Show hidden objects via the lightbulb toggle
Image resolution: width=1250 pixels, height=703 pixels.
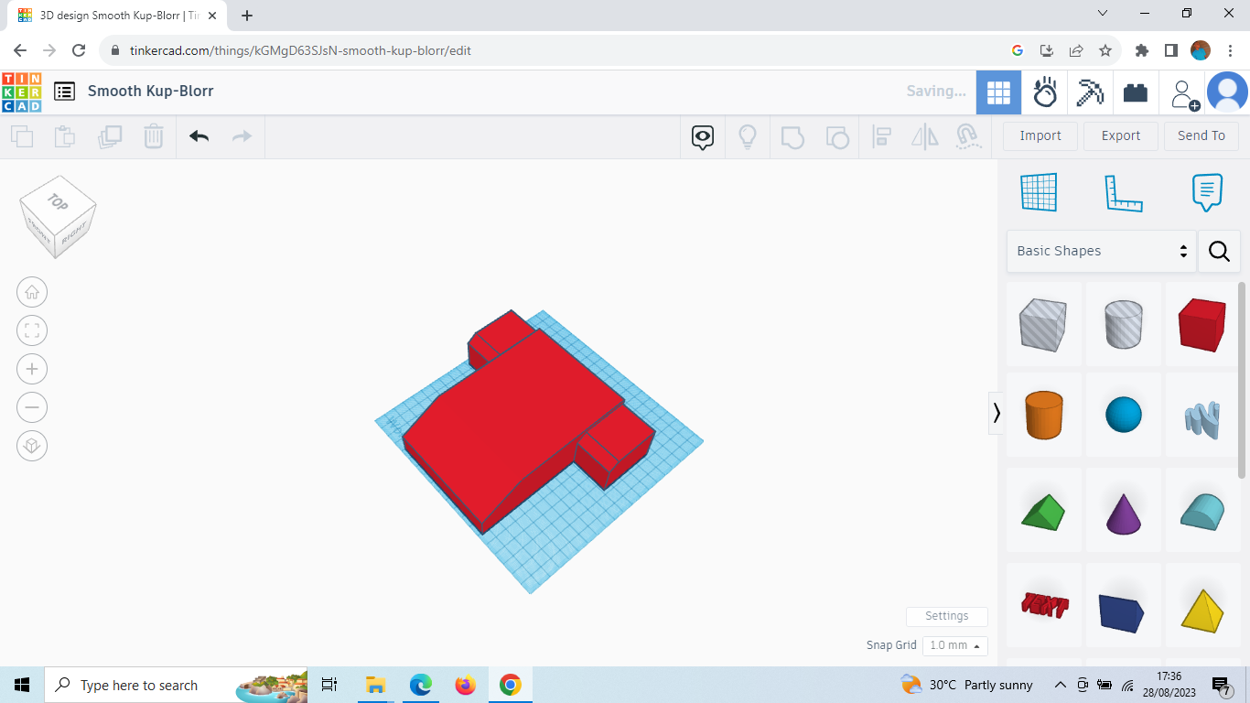748,135
